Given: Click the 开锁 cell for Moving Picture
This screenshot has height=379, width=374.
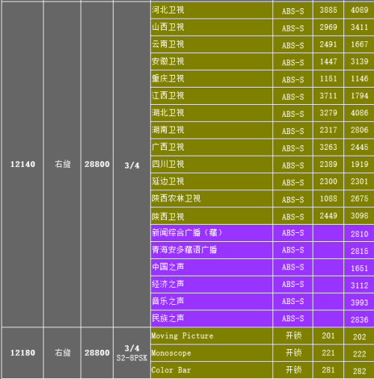Looking at the screenshot, I should point(293,336).
